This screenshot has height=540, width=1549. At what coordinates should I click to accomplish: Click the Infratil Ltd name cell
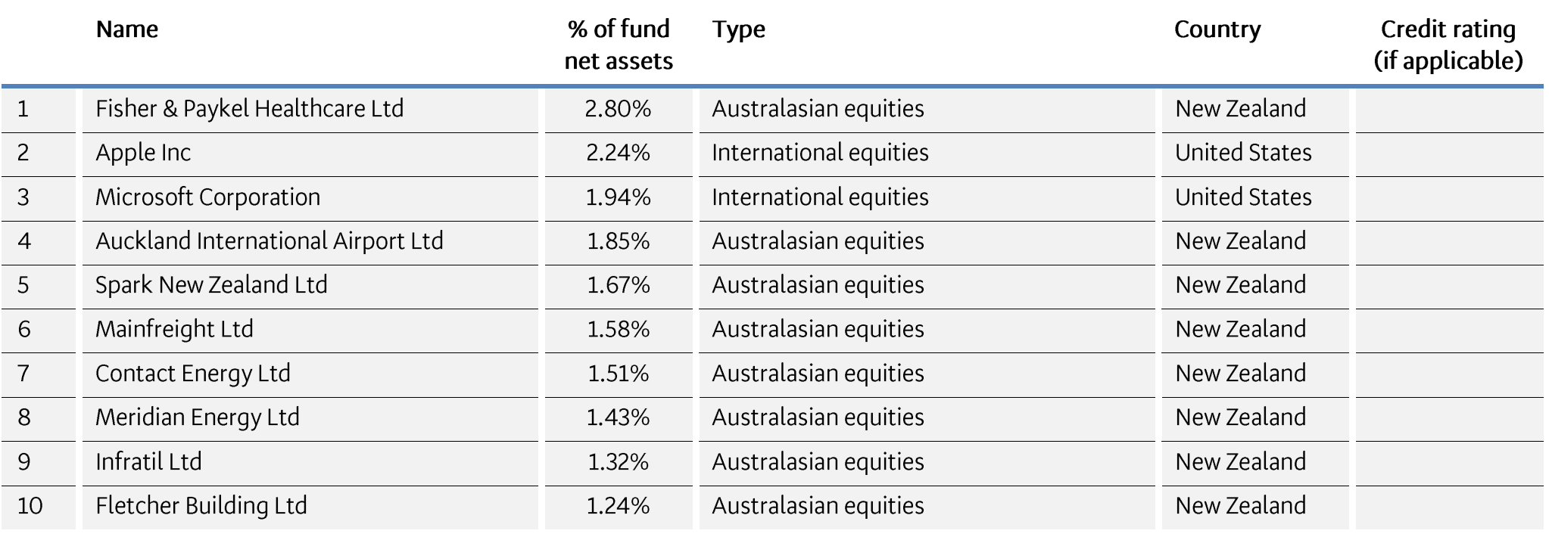tap(148, 462)
